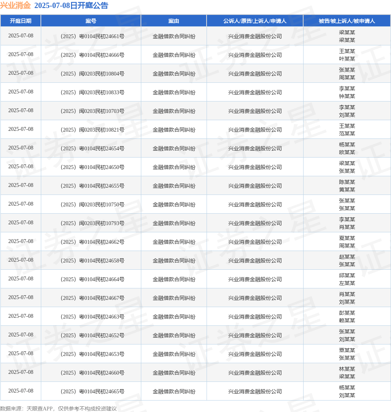Select case number 粤0104民初24650号
The image size is (391, 412).
(x=92, y=167)
